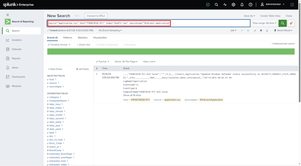301x166 pixels.
Task: Open the AI assistant sparkle button
Action: (291, 23)
